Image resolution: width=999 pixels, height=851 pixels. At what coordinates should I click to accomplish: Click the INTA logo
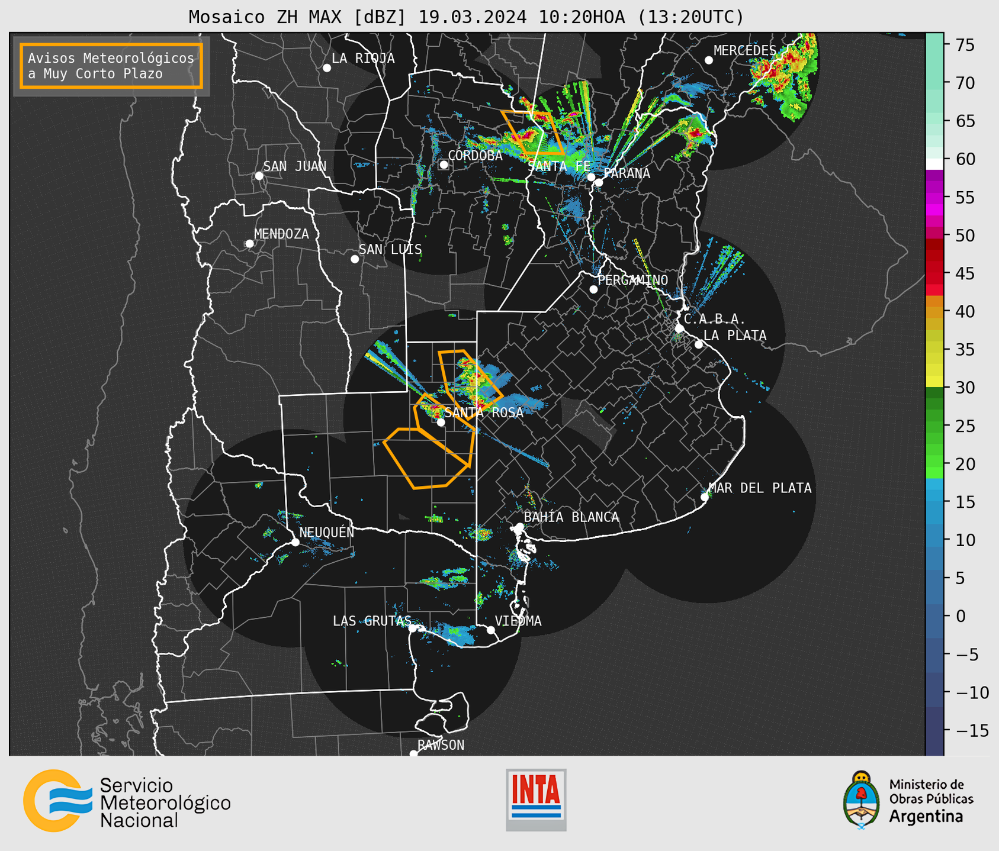point(536,800)
